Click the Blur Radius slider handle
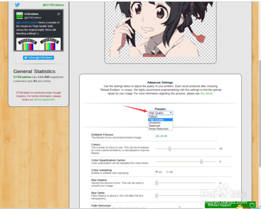261x209 pixels. pos(157,183)
